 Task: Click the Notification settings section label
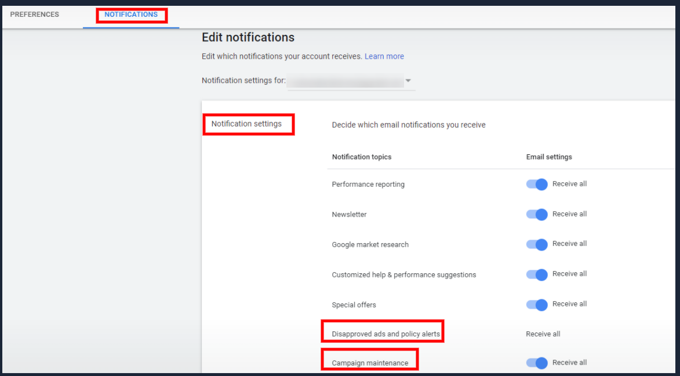(246, 124)
